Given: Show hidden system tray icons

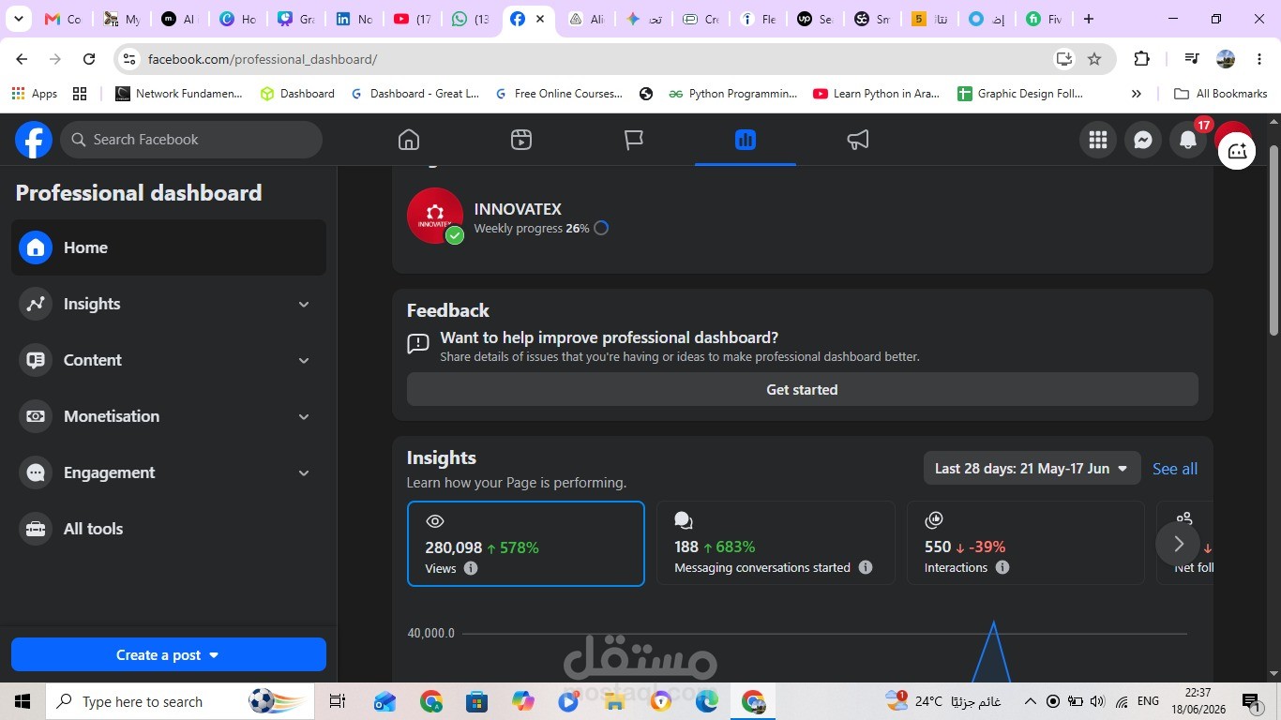Looking at the screenshot, I should 1030,701.
